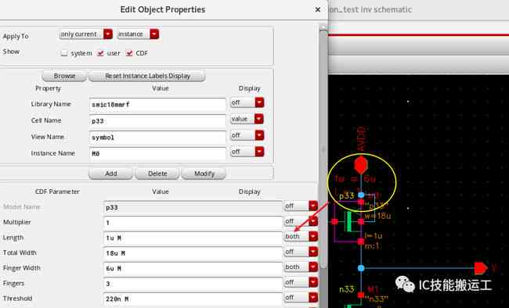509x308 pixels.
Task: Click the red gate terminal square on PMOS
Action: [x=334, y=222]
